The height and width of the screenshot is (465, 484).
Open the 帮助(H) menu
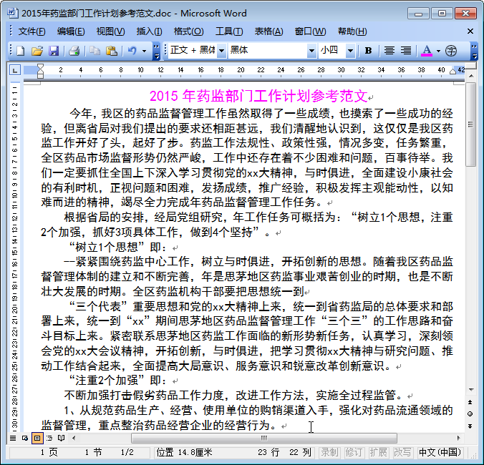352,31
